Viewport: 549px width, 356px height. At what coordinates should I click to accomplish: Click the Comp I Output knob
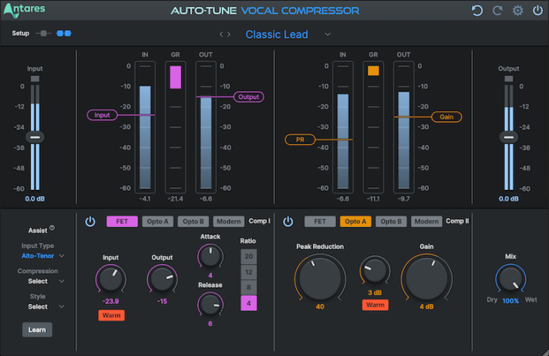click(162, 279)
